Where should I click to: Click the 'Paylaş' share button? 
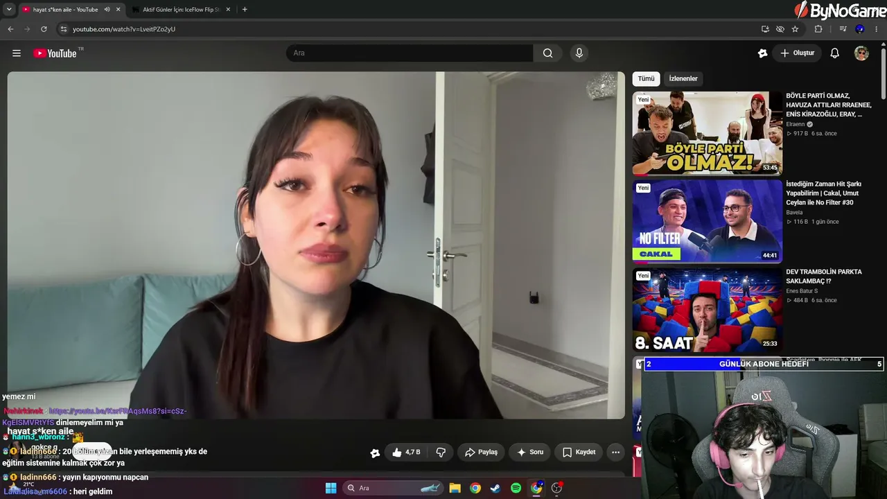point(481,453)
